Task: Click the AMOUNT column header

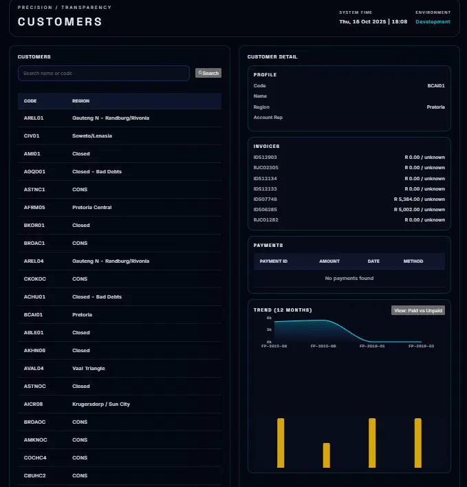Action: tap(329, 261)
